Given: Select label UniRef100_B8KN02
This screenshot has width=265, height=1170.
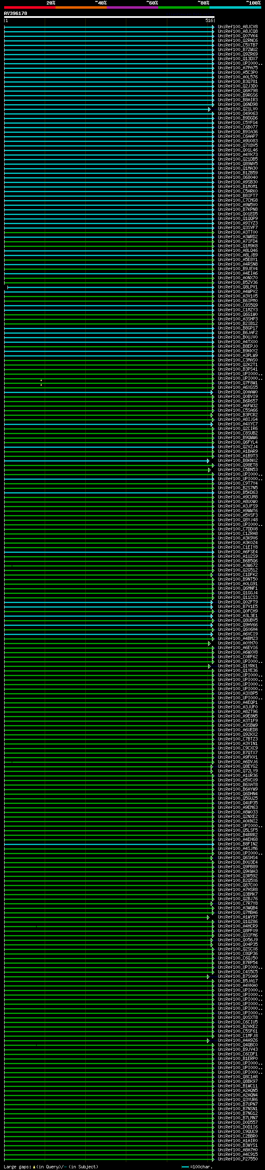Looking at the screenshot, I should [238, 461].
